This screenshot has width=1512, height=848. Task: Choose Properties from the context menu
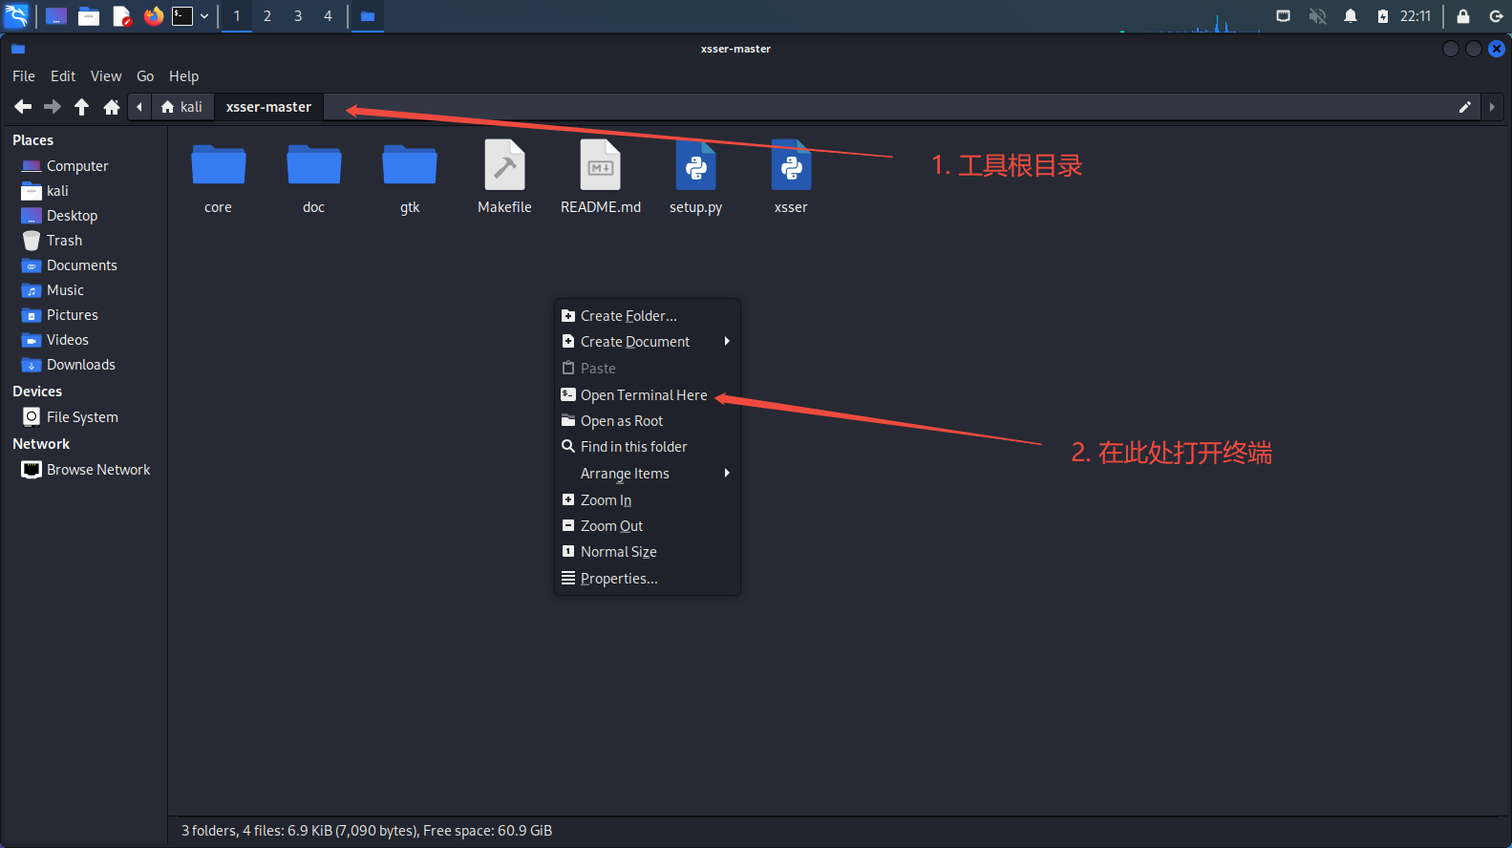click(619, 579)
